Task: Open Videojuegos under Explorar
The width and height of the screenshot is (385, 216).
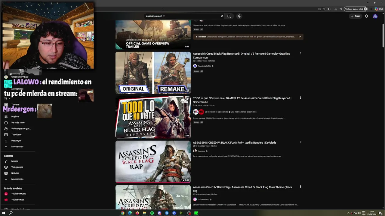Action: click(x=17, y=167)
